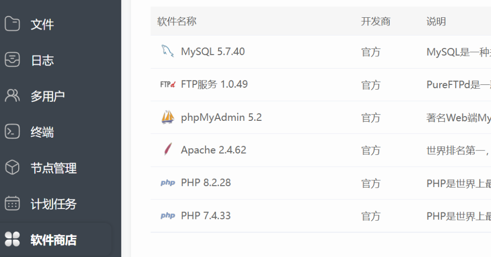Viewport: 491px width, 257px height.
Task: Click 官方 in the phpMyAdmin row
Action: 371,117
